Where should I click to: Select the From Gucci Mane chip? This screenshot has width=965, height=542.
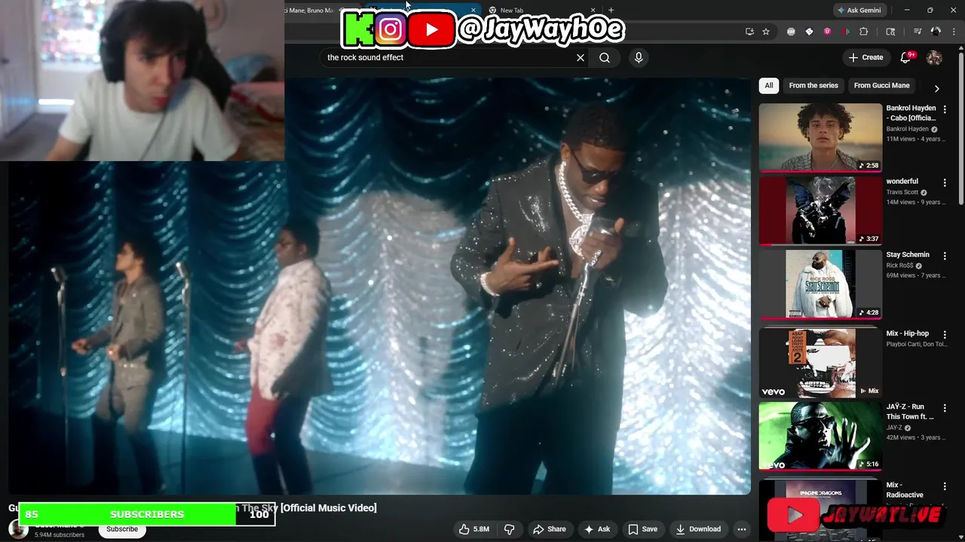882,86
